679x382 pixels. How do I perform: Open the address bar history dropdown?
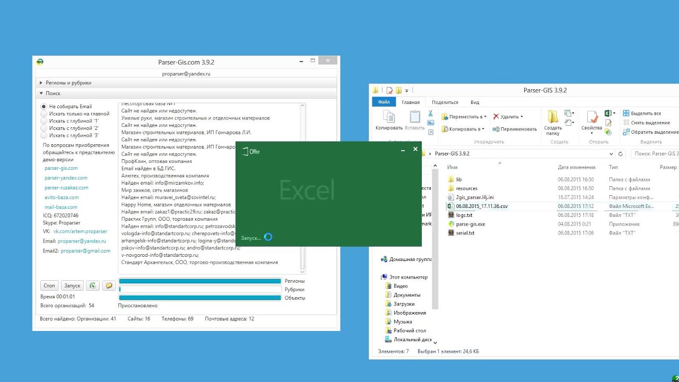coord(610,153)
